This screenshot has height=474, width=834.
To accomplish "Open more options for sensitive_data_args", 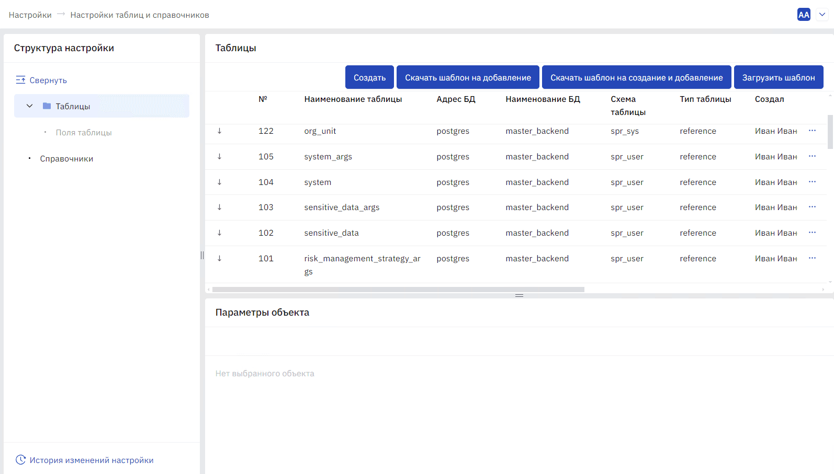I will pos(812,207).
